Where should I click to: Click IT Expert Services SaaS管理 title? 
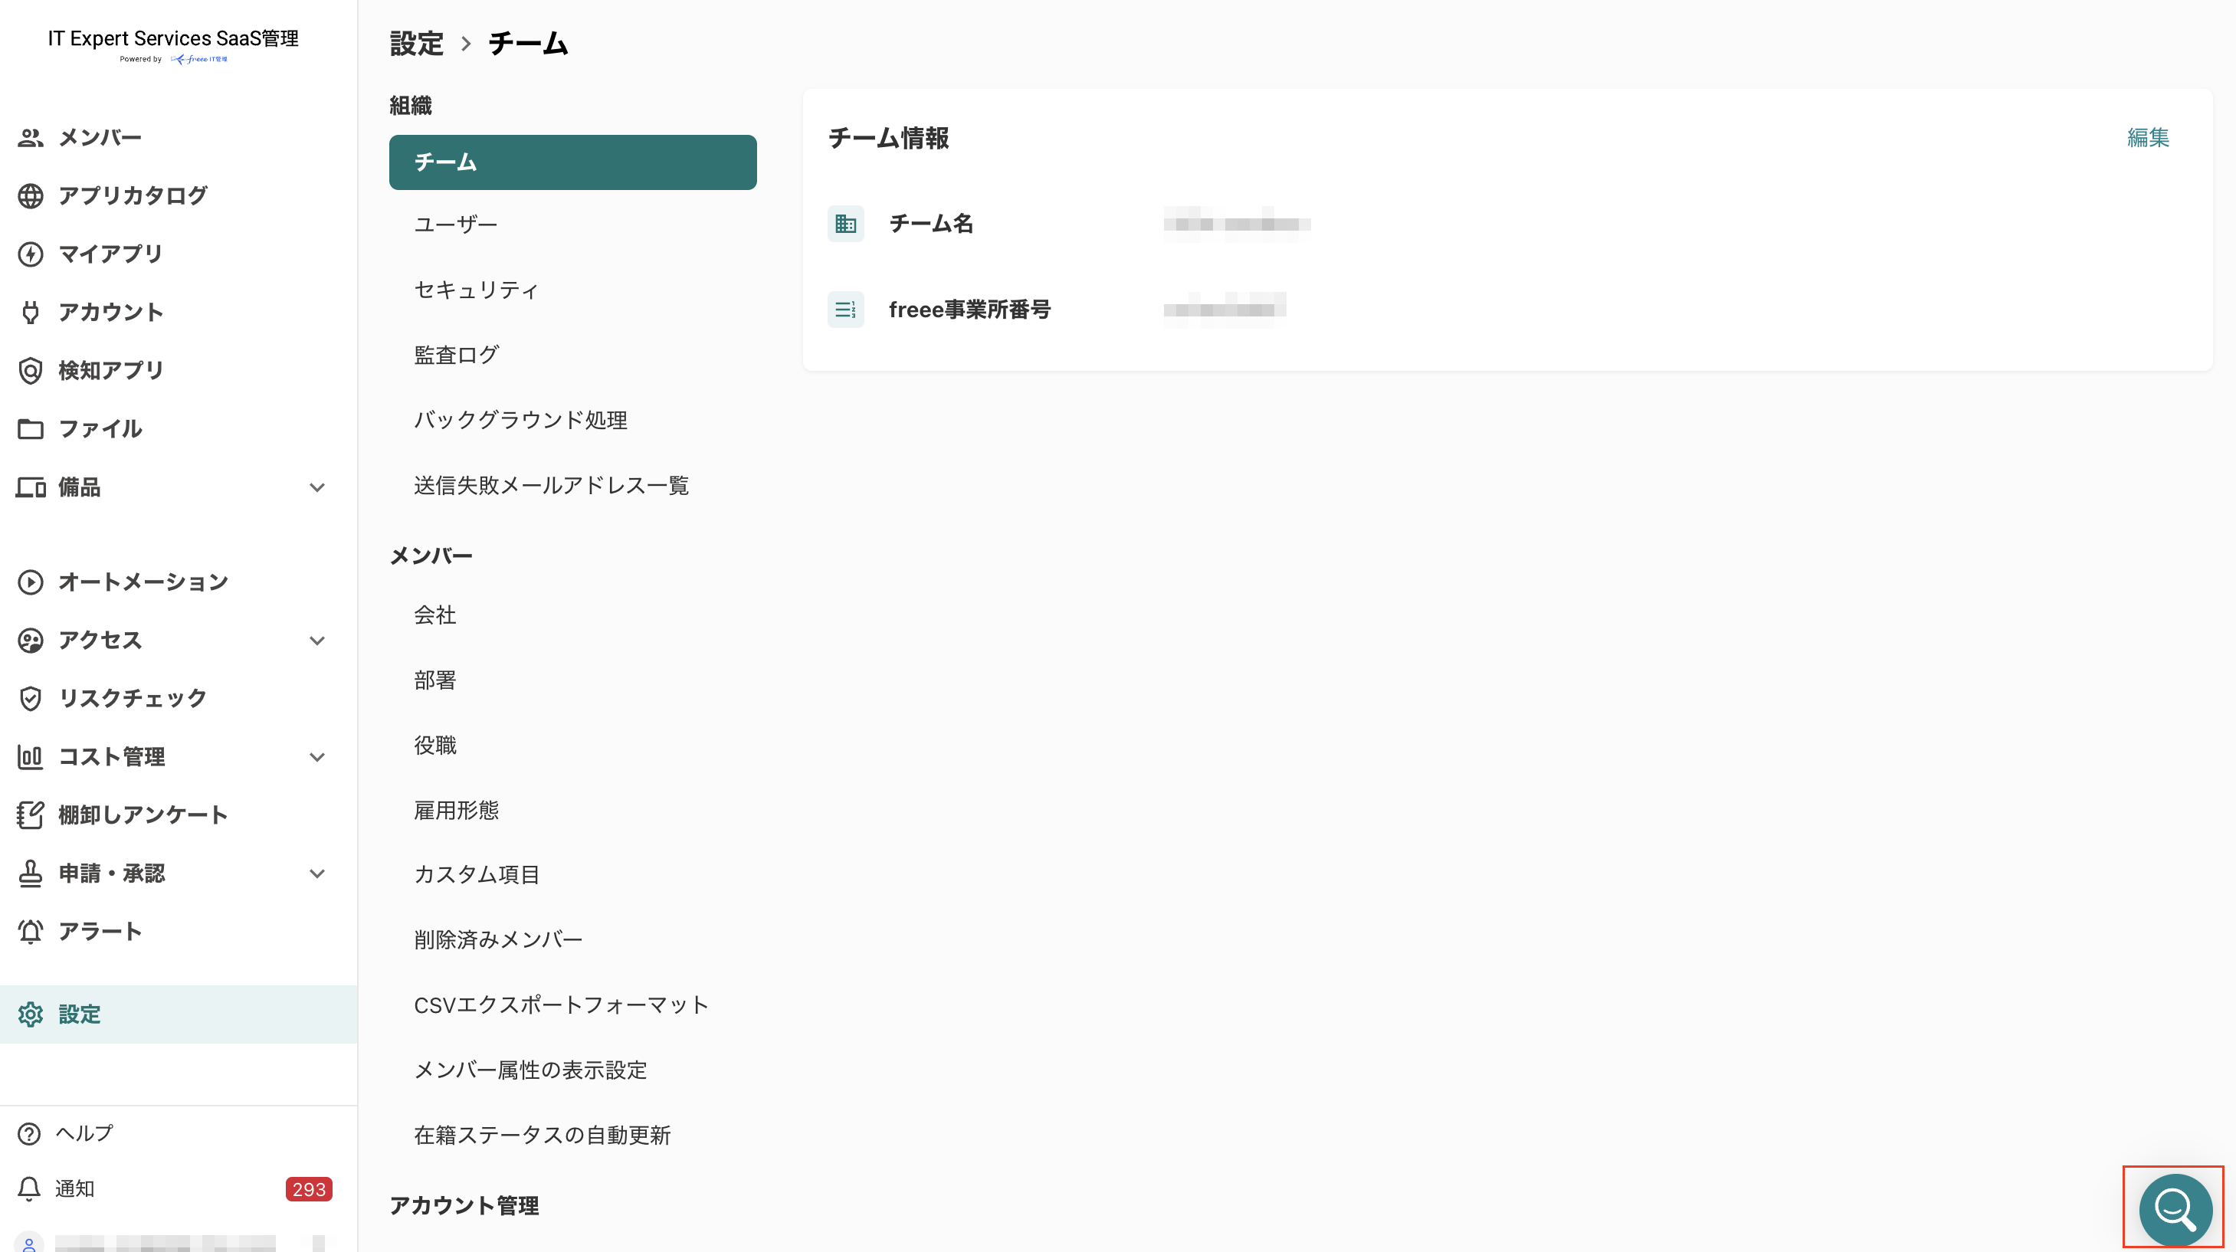point(172,38)
